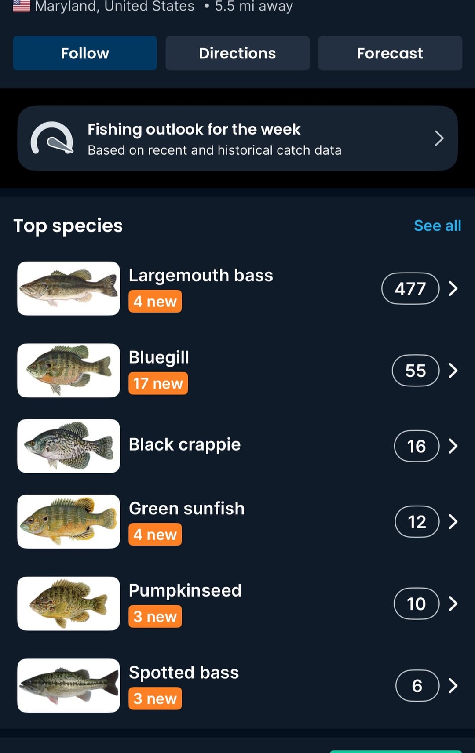Image resolution: width=475 pixels, height=753 pixels.
Task: Expand the Bluegill row chevron
Action: coord(453,371)
